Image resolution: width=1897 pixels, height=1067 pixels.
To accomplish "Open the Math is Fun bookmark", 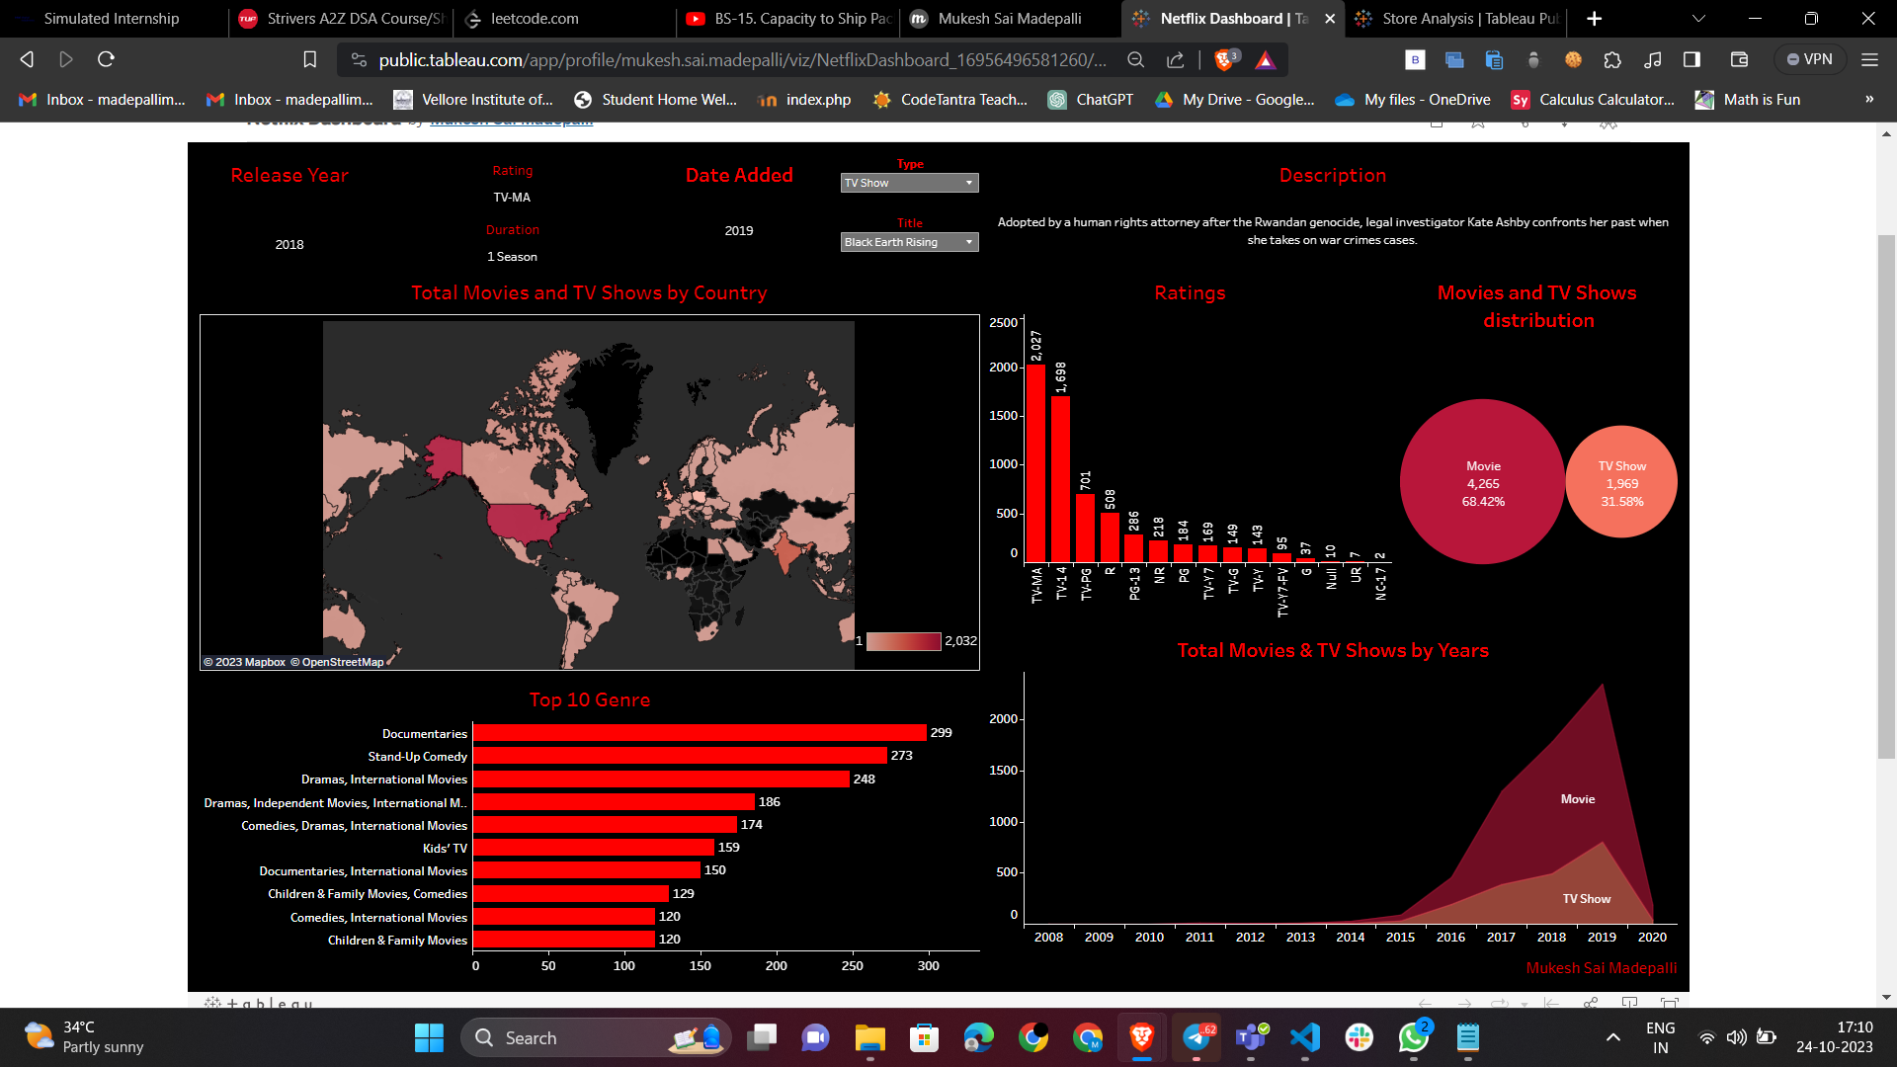I will (1748, 99).
